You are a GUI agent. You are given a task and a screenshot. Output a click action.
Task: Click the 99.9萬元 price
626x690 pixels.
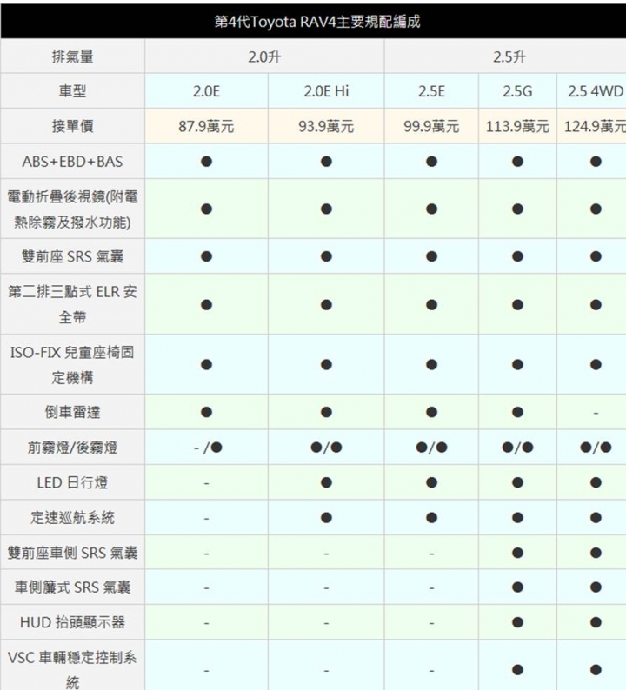pyautogui.click(x=431, y=127)
